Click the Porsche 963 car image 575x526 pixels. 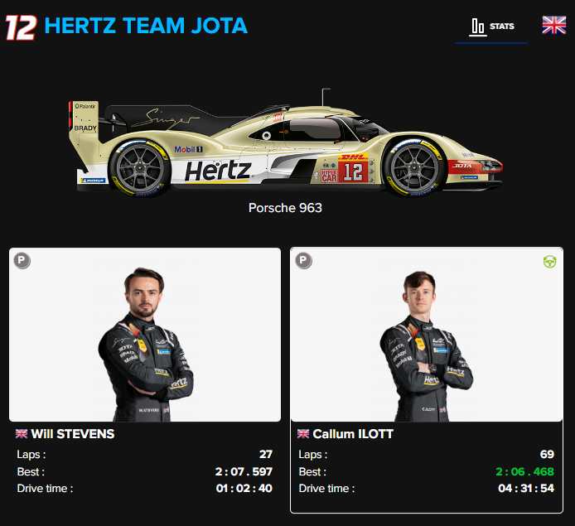click(x=285, y=143)
